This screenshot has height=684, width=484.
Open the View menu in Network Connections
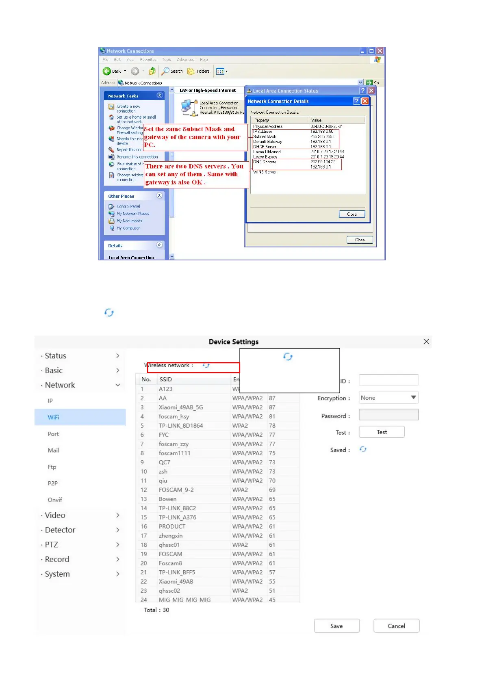[x=130, y=60]
